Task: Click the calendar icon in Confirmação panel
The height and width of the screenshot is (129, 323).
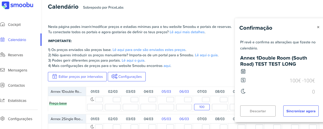Action: click(243, 71)
